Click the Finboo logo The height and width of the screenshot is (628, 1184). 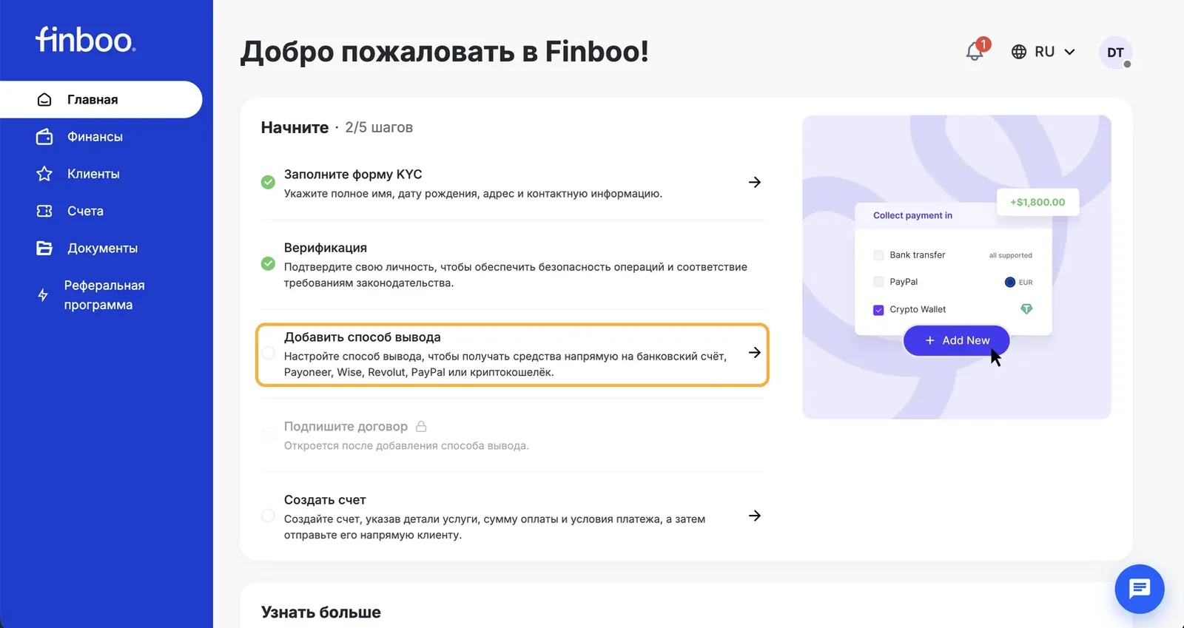pyautogui.click(x=86, y=39)
